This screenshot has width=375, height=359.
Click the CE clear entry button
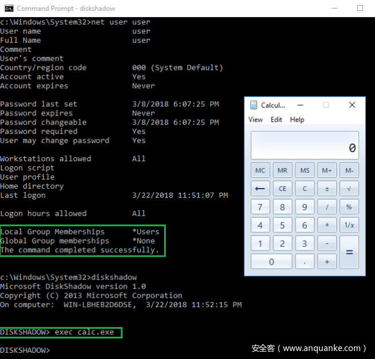click(x=282, y=189)
